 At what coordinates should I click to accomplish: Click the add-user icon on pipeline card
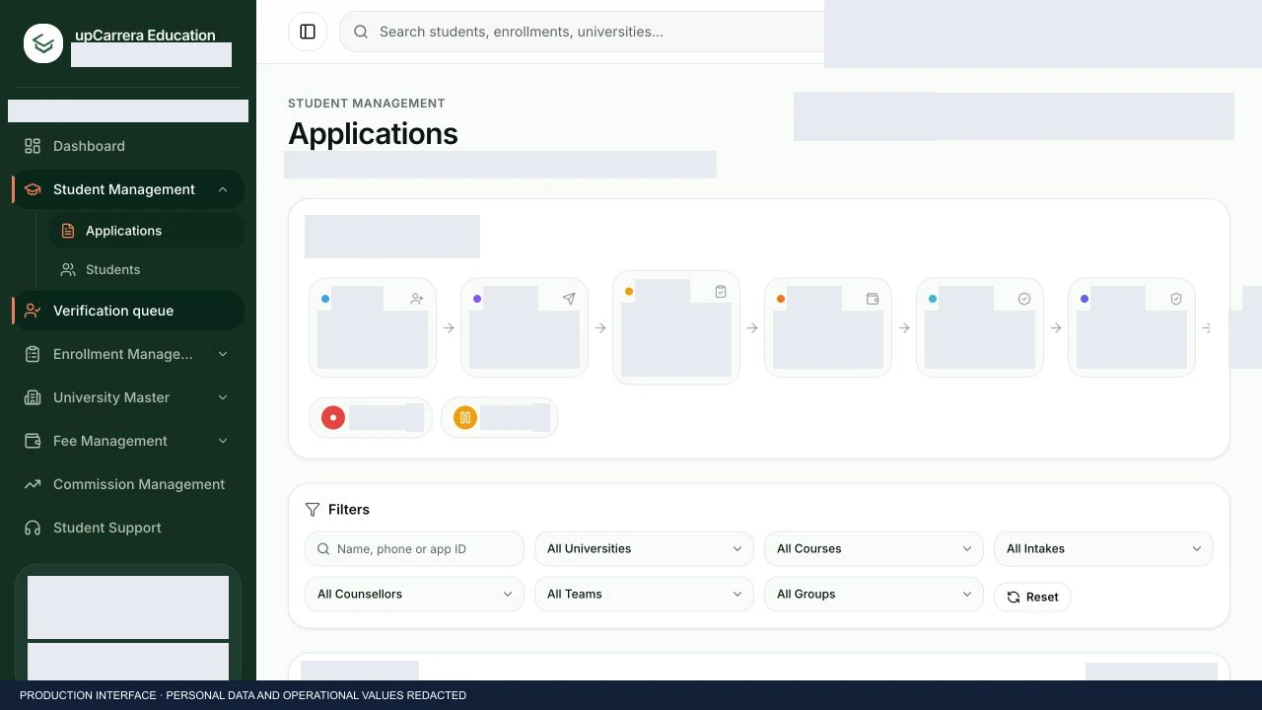pyautogui.click(x=417, y=299)
